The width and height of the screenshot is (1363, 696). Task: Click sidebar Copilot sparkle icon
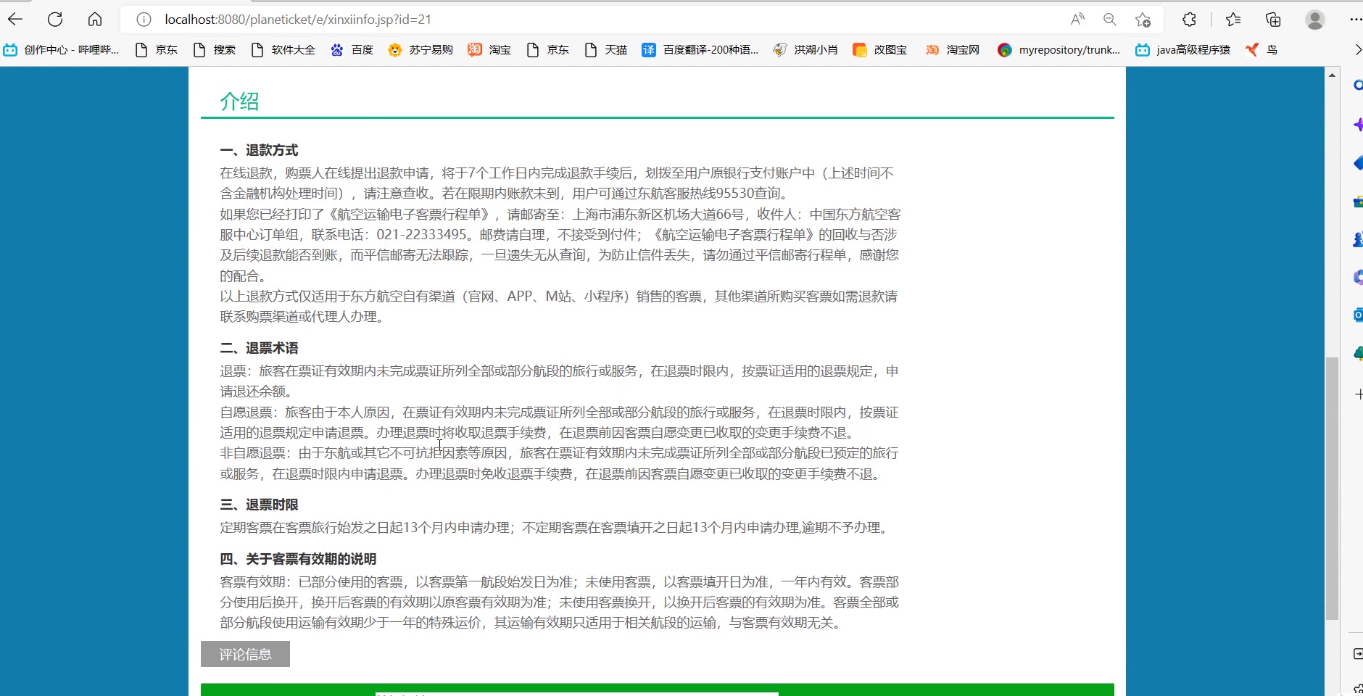[x=1358, y=124]
